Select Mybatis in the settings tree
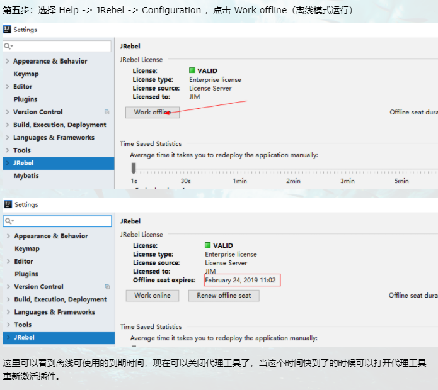Screen dimensions: 438x390 26,176
